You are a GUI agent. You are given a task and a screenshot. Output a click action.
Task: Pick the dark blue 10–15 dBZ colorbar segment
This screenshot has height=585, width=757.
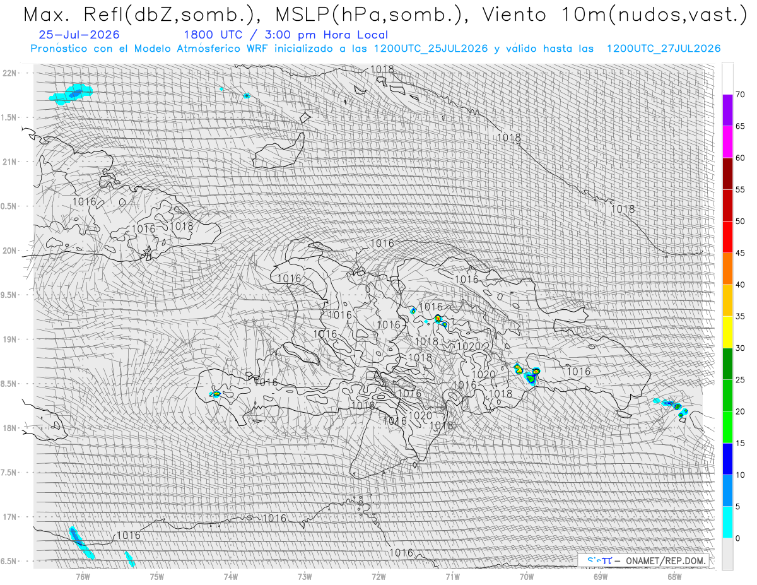[727, 459]
